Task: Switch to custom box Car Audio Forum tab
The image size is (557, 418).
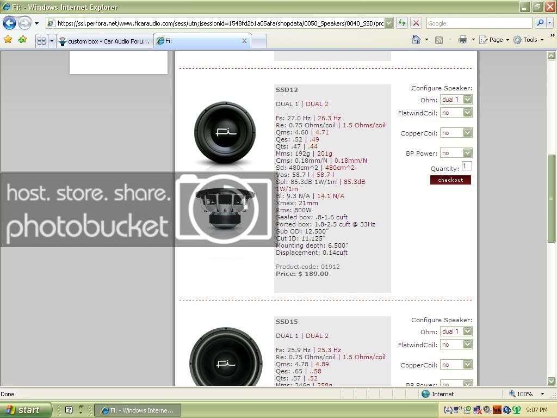Action: tap(105, 41)
